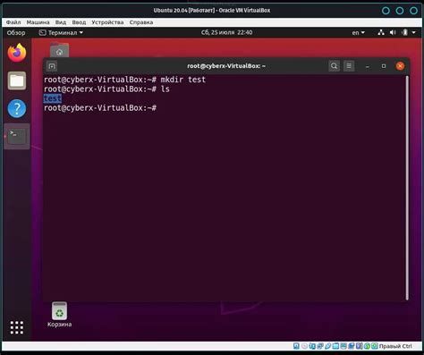This screenshot has width=424, height=355.
Task: Select the Terminal icon in the dock
Action: (x=17, y=137)
